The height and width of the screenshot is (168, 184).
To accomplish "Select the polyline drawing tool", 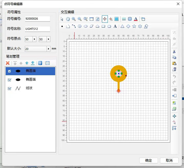I will (68, 26).
